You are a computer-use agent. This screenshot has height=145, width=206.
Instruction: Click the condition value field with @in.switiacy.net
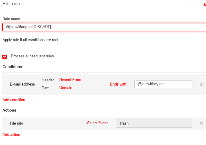pos(163,84)
